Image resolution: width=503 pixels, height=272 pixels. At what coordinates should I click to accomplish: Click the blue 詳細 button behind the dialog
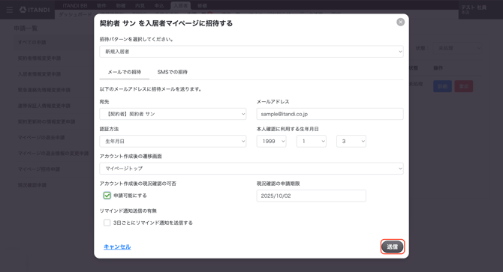coord(442,86)
